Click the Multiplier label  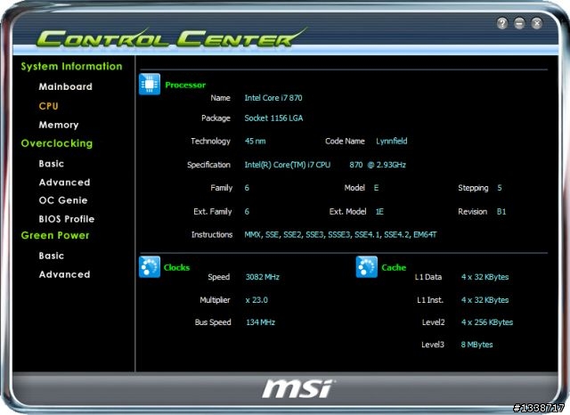(x=215, y=300)
